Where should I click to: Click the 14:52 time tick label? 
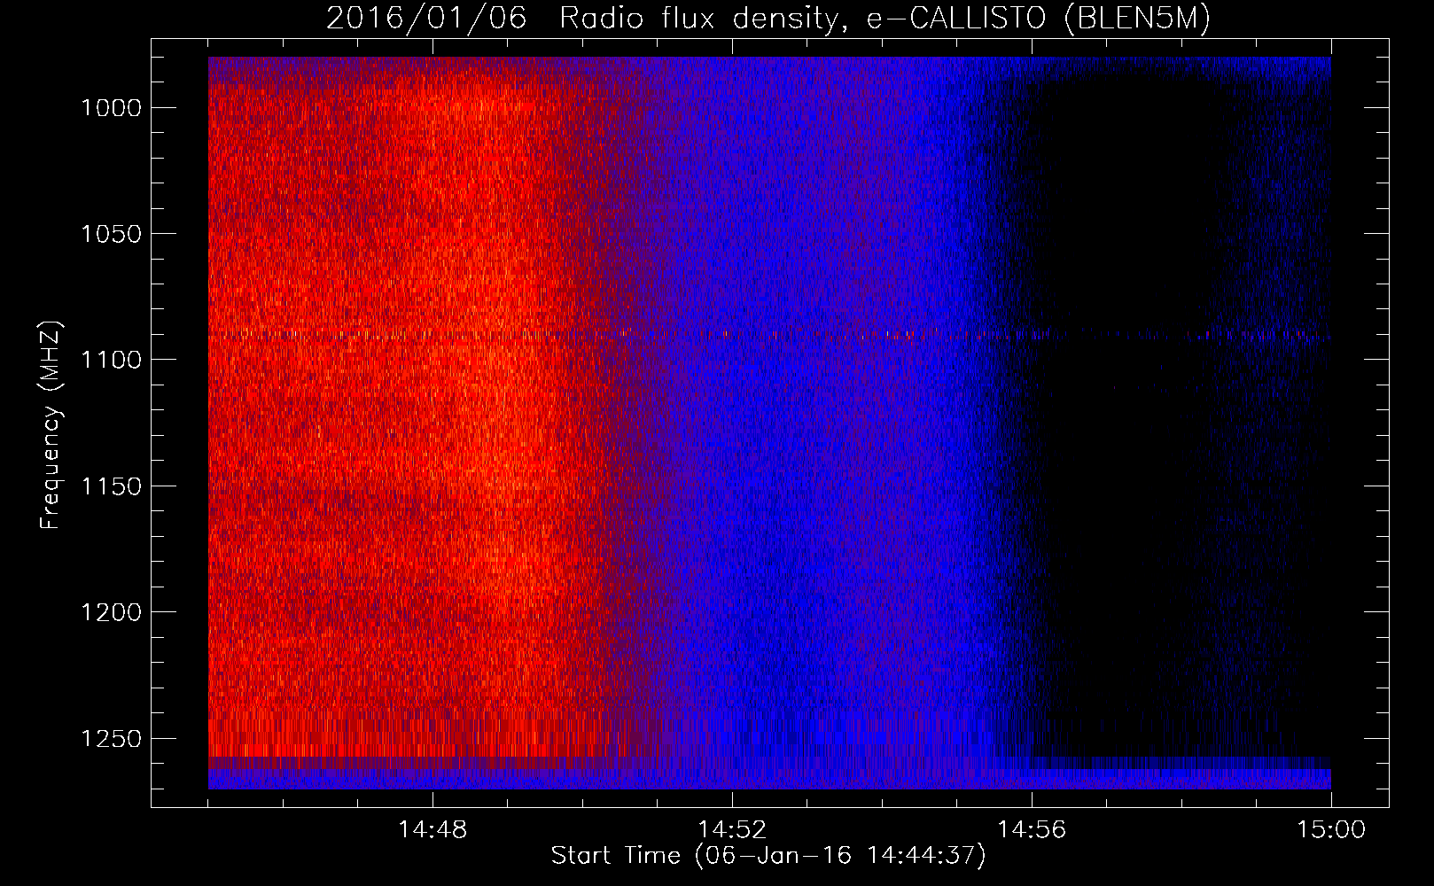pos(732,830)
